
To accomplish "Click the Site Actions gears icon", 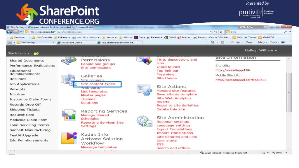I will 144,90.
